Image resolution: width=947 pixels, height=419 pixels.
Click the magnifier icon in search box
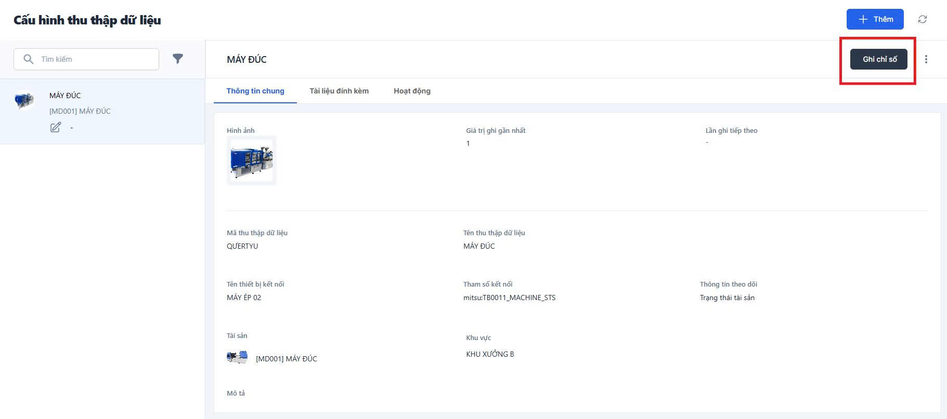click(x=29, y=59)
